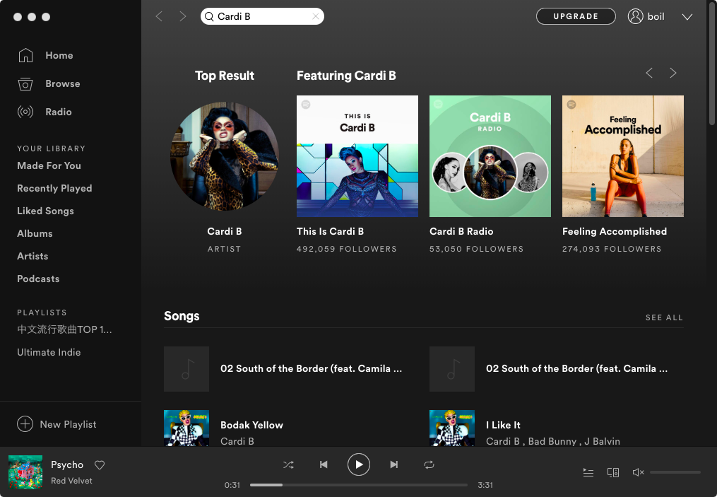The height and width of the screenshot is (497, 717).
Task: Open the Cardi B artist circular photo
Action: pos(225,156)
